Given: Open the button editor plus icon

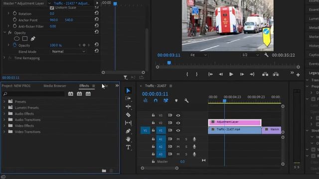Looking at the screenshot, I should coord(298,75).
